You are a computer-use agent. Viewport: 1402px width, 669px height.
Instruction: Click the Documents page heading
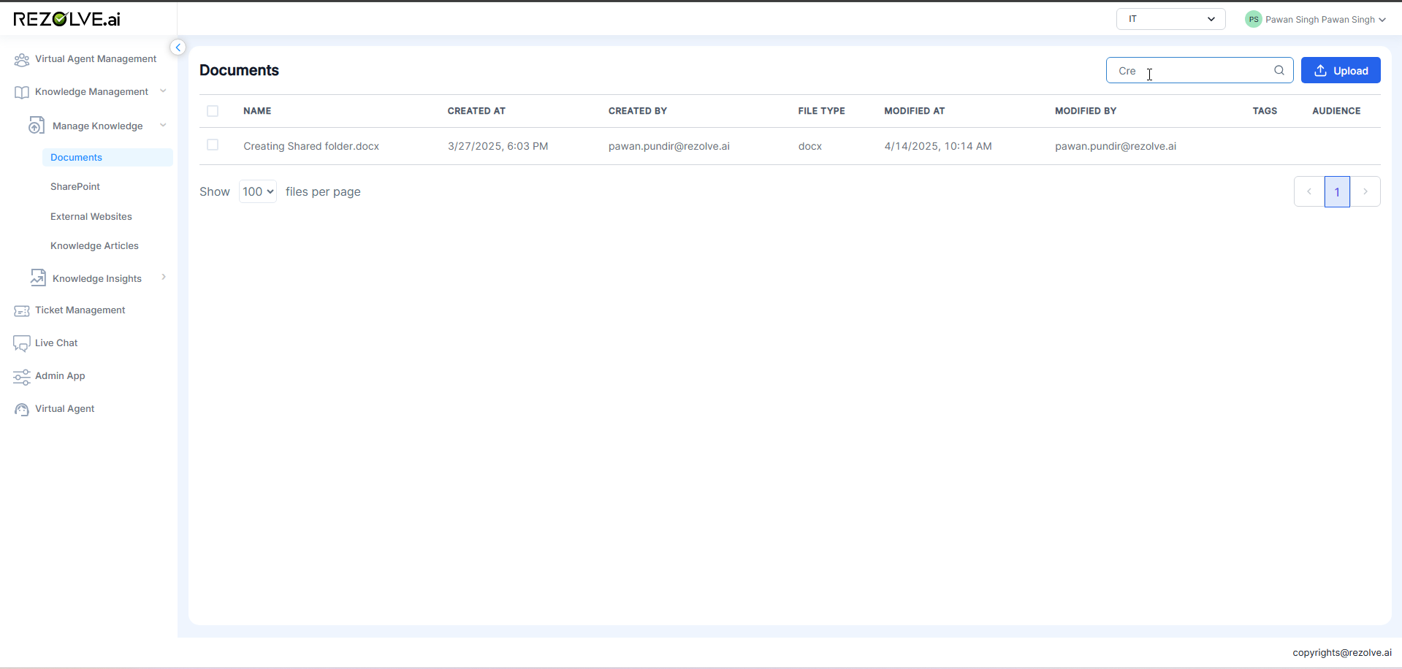[239, 70]
